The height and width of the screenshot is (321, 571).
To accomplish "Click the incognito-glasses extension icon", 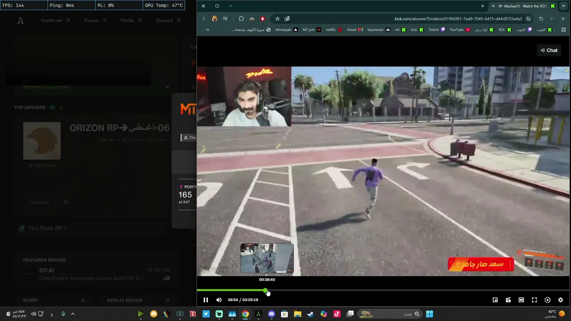I will 252,19.
